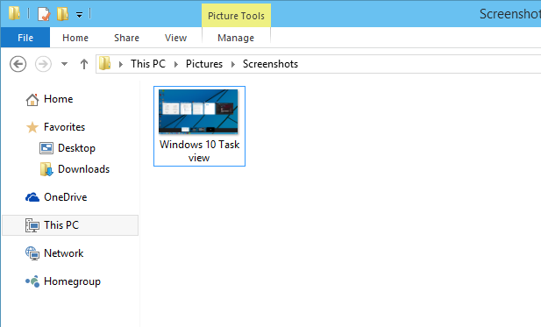Image resolution: width=541 pixels, height=327 pixels.
Task: Switch to the Share ribbon tab
Action: [126, 38]
